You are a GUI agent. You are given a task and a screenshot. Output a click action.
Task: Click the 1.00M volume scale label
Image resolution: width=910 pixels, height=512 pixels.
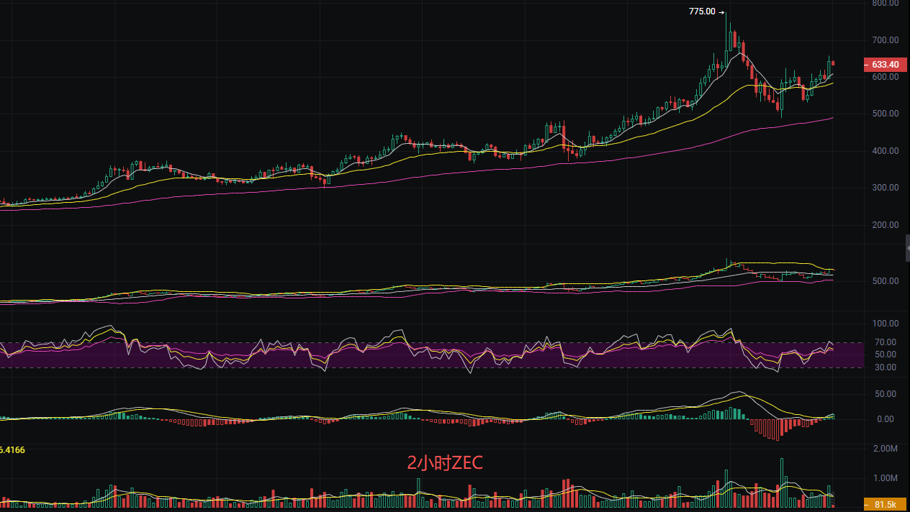click(x=884, y=478)
